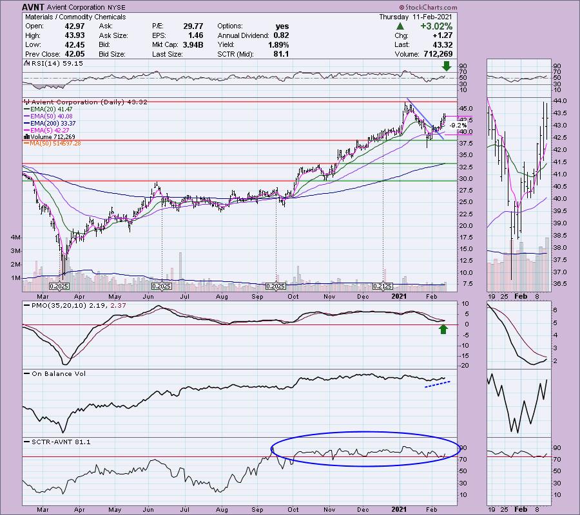Click the SCTR-AVNT 81.1 panel label
Screen dimensions: 580x515
pos(61,442)
